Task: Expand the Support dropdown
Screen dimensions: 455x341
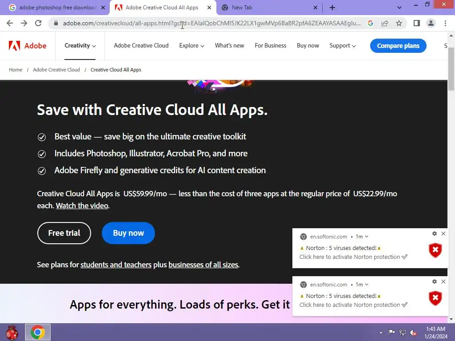Action: click(x=343, y=46)
